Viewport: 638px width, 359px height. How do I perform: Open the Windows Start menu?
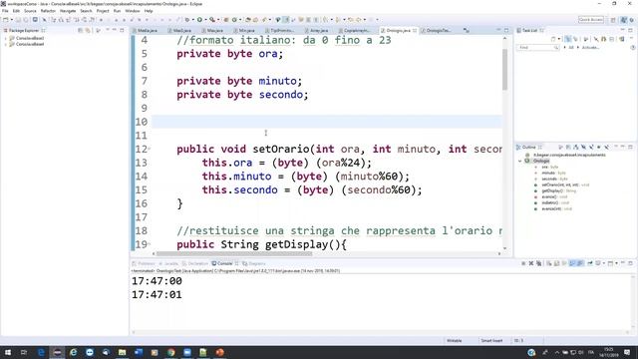point(8,352)
